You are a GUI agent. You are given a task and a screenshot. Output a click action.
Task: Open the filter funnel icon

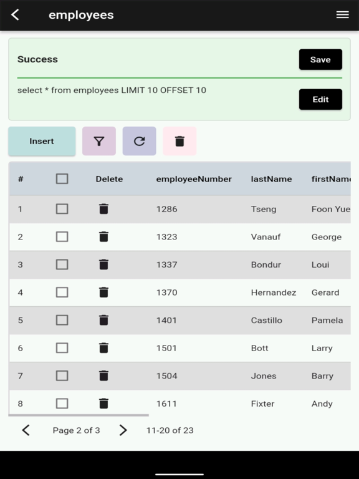coord(99,141)
